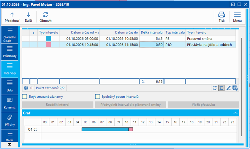The width and height of the screenshot is (250, 149).
Task: Open the Přílohy attachments tab
Action: [10, 121]
